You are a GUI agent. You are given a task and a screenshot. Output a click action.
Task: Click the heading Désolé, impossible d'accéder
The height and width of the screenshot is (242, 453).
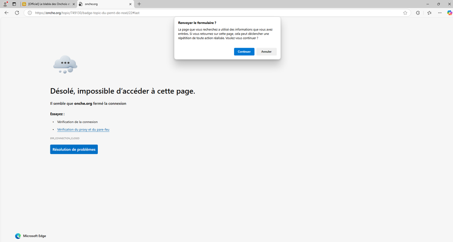point(123,91)
